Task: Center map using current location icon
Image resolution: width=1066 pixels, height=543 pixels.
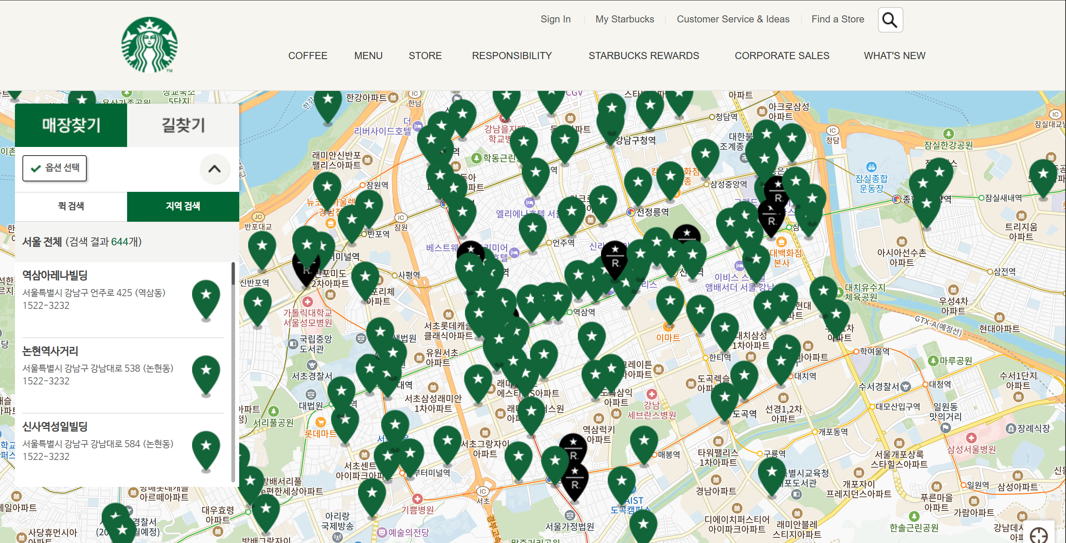Action: coord(1039,535)
